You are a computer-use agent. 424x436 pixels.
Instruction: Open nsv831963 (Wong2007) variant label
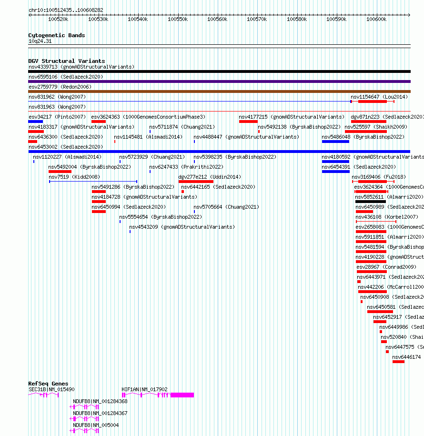[x=57, y=107]
